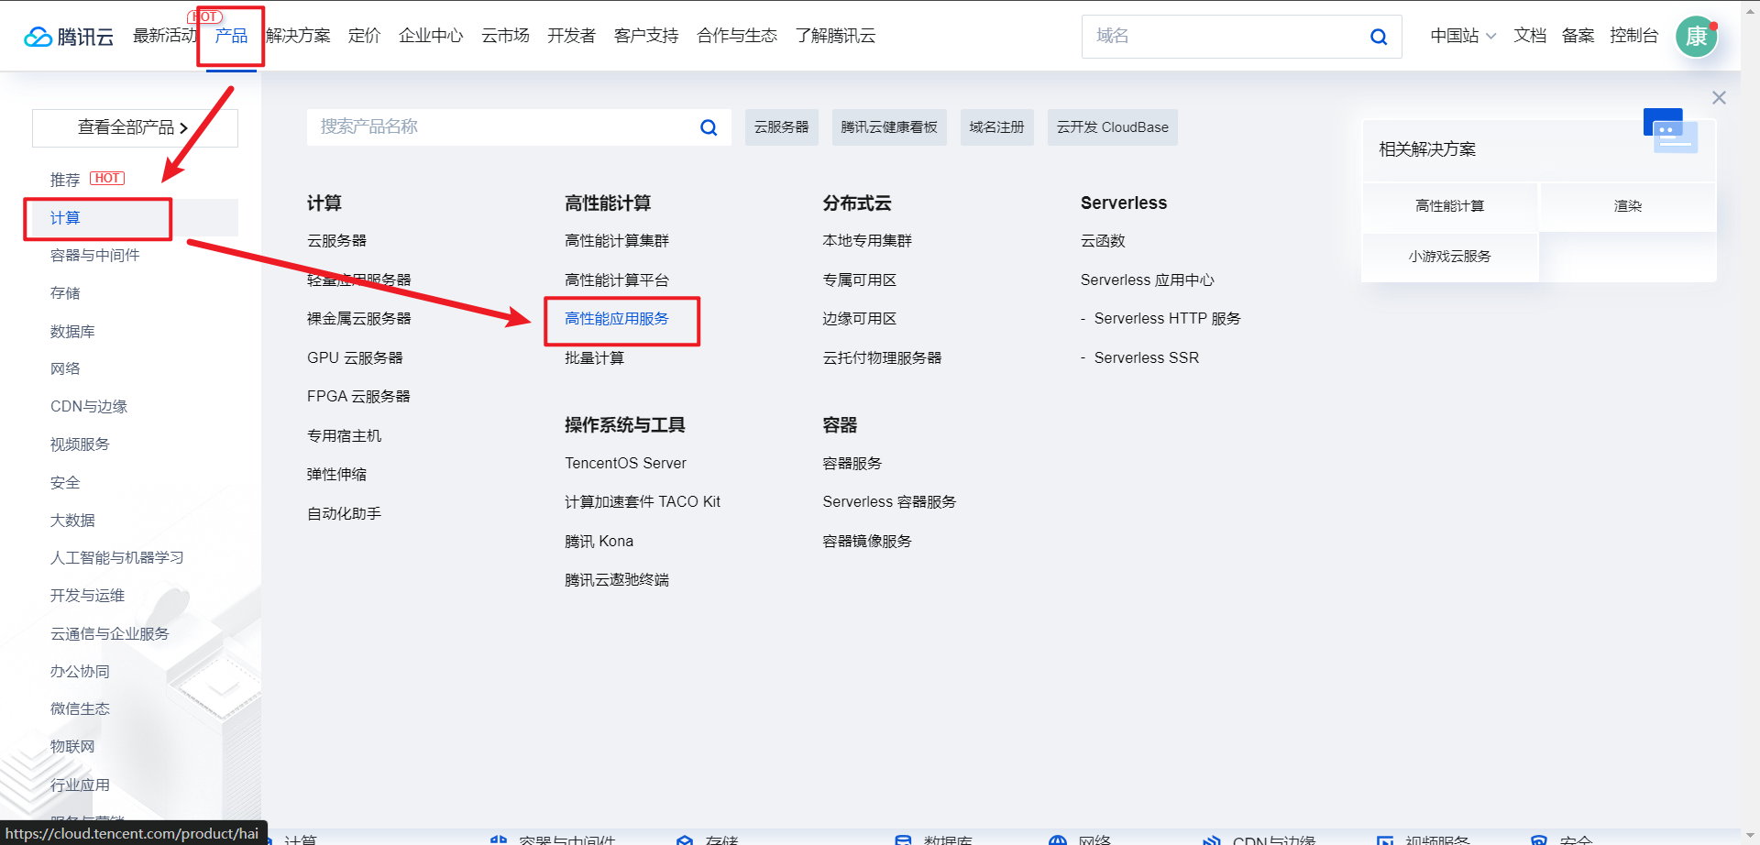1760x845 pixels.
Task: Select the 数据库 icon in the bottom bar
Action: [x=904, y=839]
